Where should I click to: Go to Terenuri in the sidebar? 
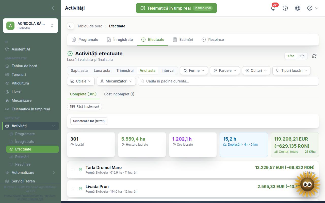coord(30,75)
